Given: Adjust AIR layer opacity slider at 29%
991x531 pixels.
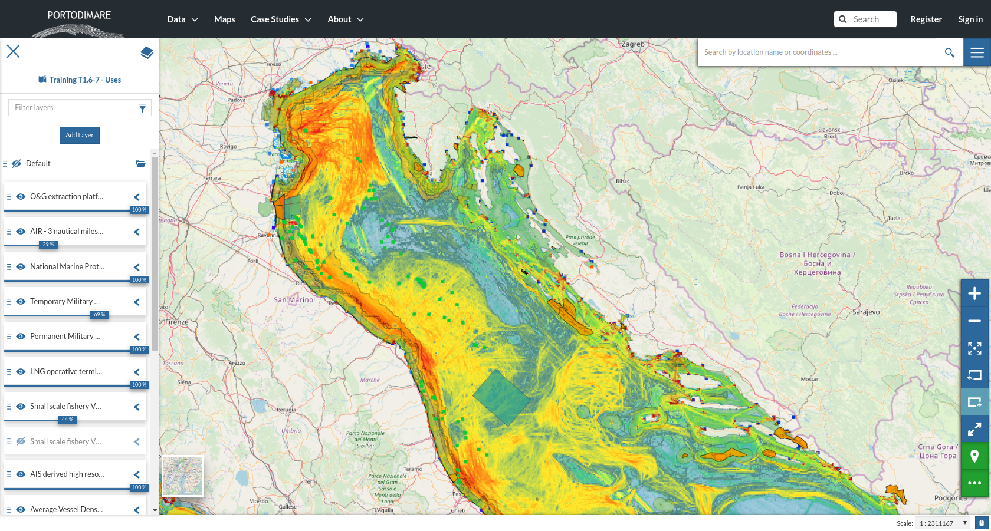Looking at the screenshot, I should click(x=48, y=245).
